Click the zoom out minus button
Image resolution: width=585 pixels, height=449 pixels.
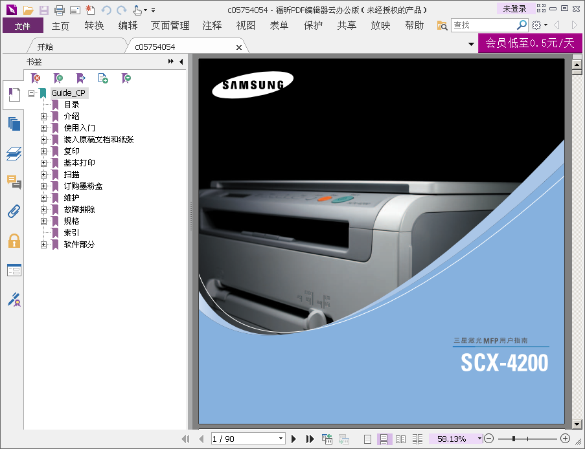pos(489,439)
